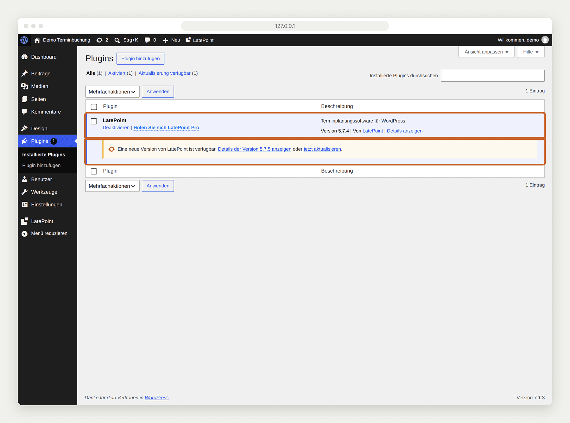Click the LatePoint icon in the admin bar
570x423 pixels.
[188, 40]
